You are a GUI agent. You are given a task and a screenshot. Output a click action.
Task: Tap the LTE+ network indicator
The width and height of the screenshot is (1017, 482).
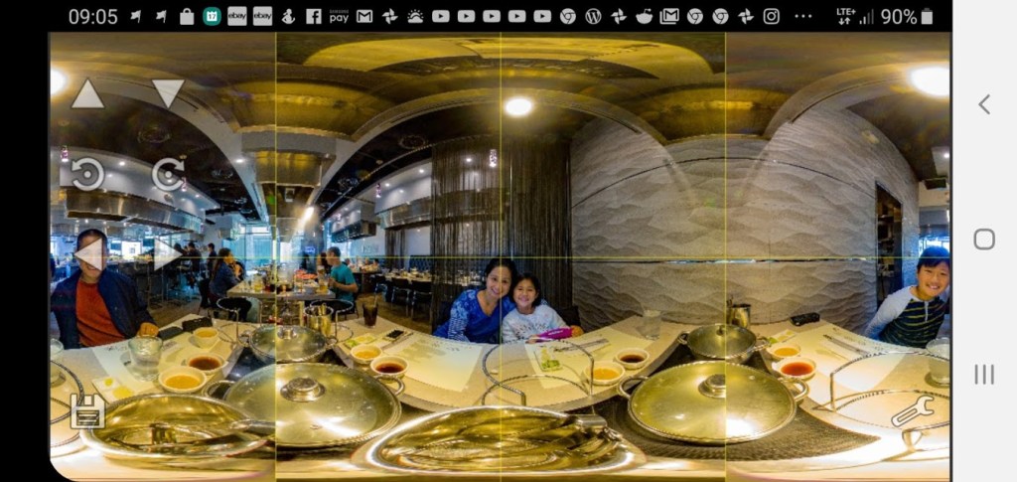[845, 16]
